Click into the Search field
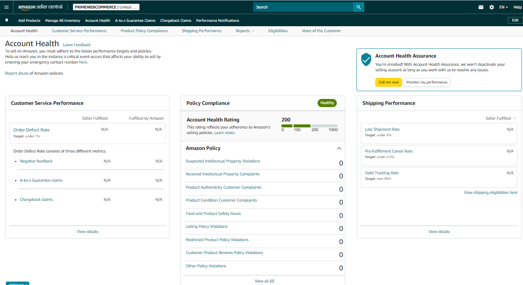Image resolution: width=523 pixels, height=285 pixels. pos(303,7)
